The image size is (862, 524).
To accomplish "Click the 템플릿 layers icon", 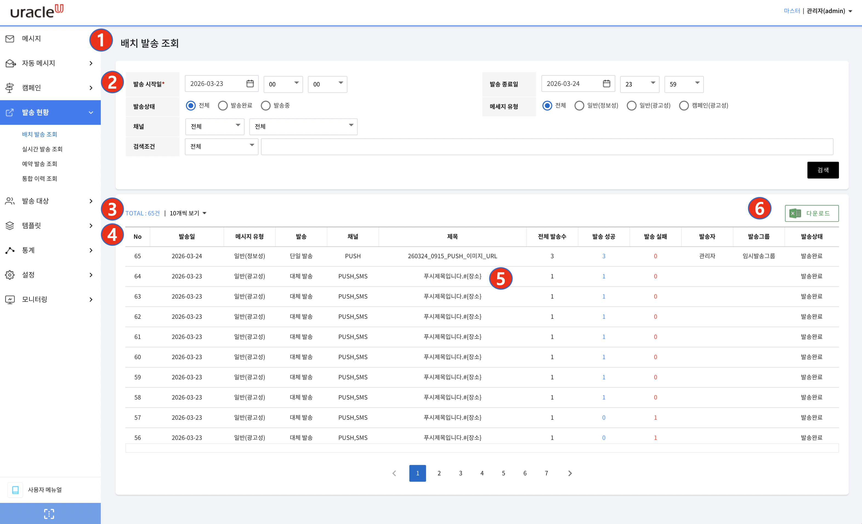I will (10, 226).
